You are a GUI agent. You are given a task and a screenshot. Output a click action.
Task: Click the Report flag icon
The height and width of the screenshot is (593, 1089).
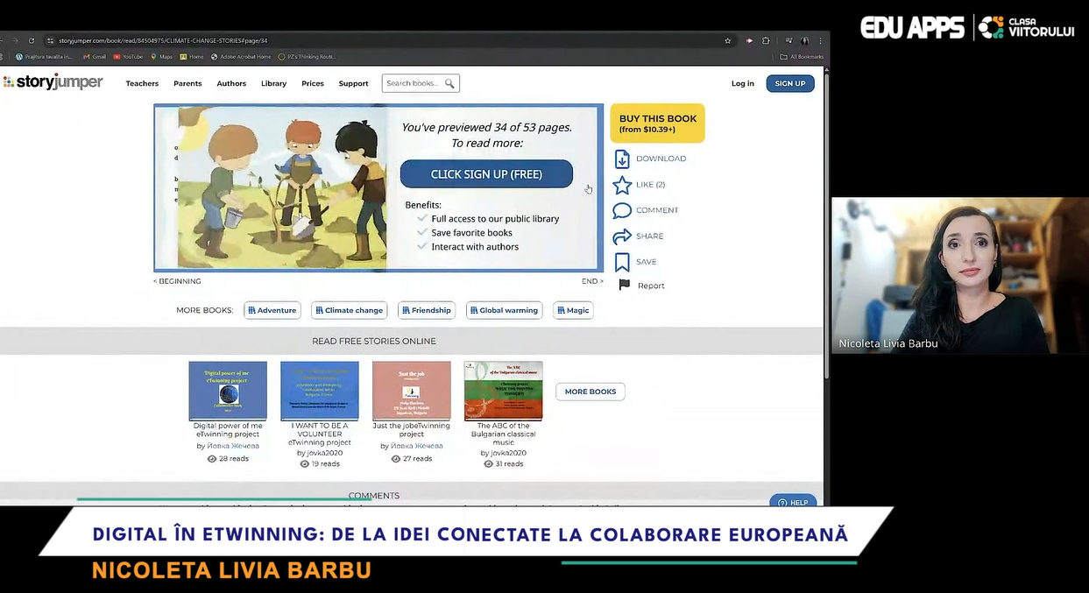(x=625, y=286)
